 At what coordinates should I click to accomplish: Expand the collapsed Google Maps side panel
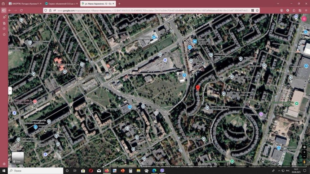click(x=10, y=91)
